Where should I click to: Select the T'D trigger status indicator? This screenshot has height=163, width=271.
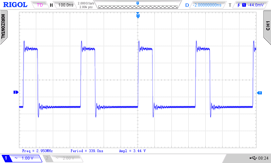(x=40, y=5)
